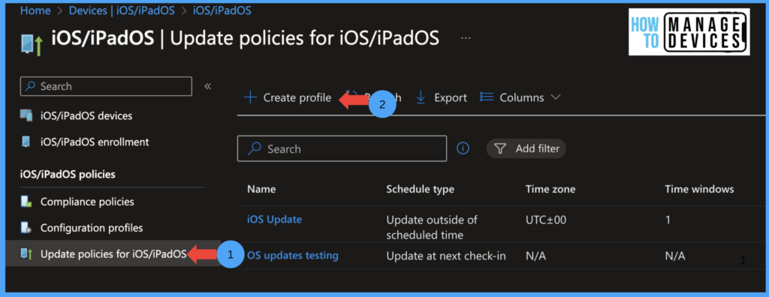Click the Compliance policies sidebar icon
The height and width of the screenshot is (297, 769).
pyautogui.click(x=26, y=202)
